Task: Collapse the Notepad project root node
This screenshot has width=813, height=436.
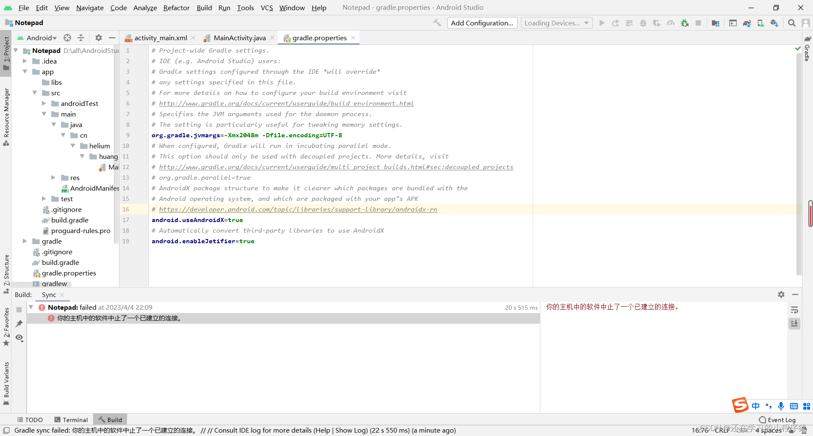Action: [16, 50]
